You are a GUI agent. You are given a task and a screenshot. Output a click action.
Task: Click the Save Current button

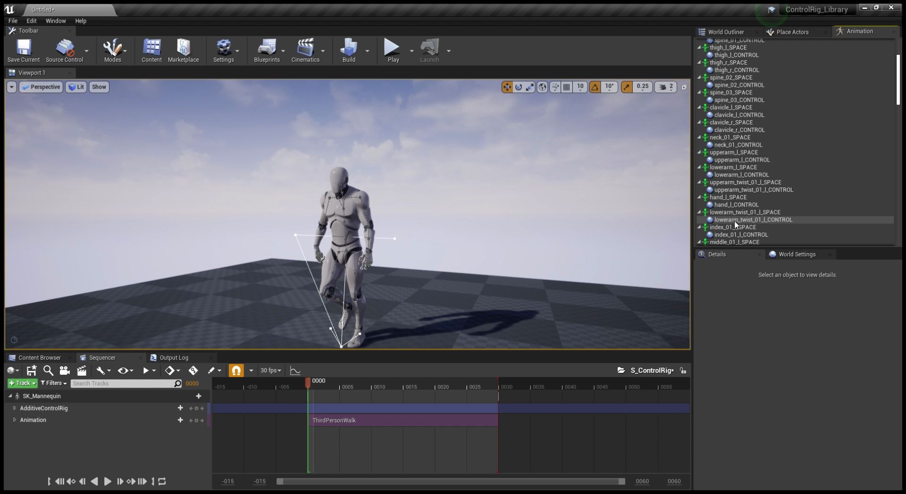pos(23,50)
